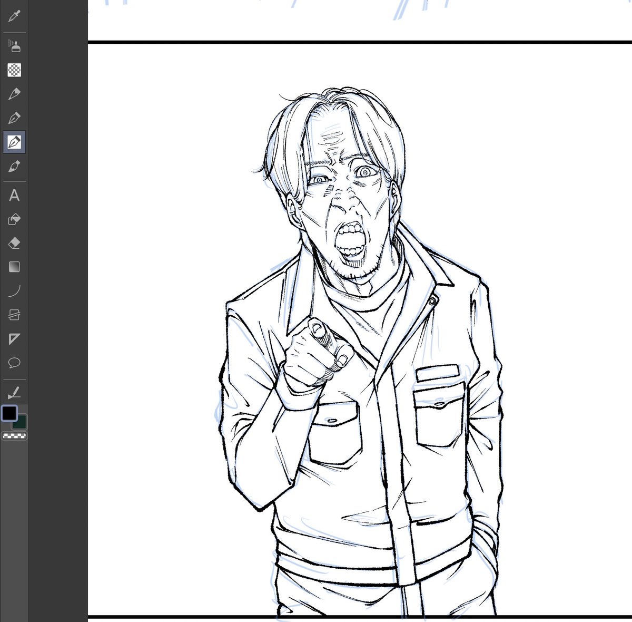Select the Correct line tool

(x=14, y=392)
